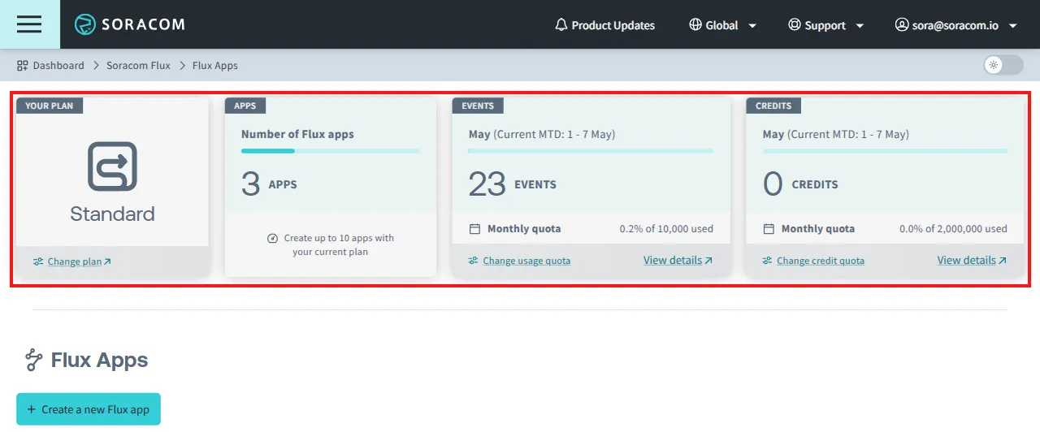
Task: Click the Support lifebuoy icon
Action: point(795,24)
